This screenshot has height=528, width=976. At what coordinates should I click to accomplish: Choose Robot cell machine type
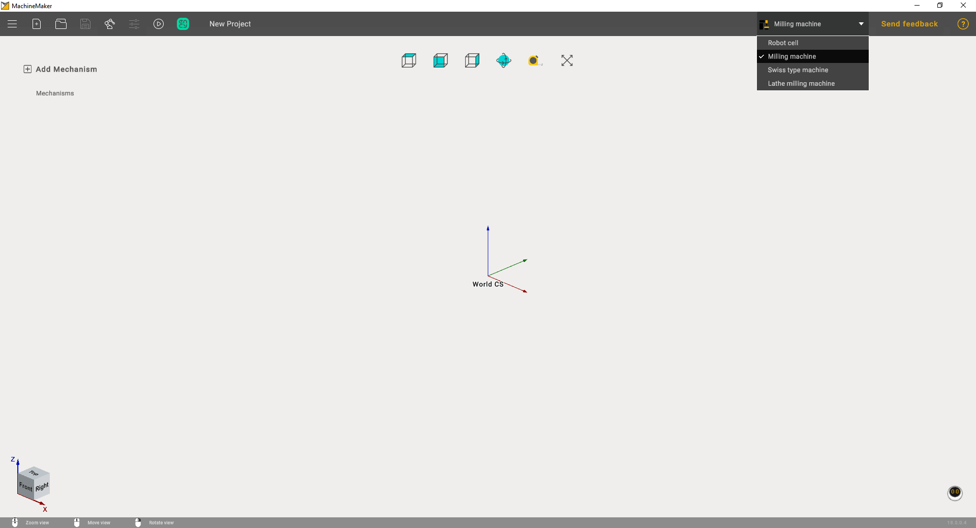pyautogui.click(x=812, y=43)
